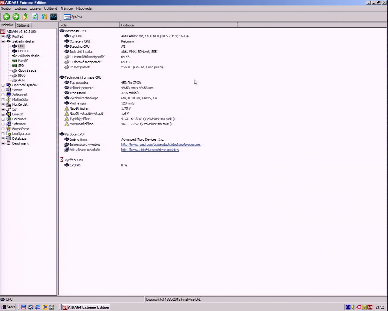Open the volume speaker tray icon
Viewport: 388px width, 311px height.
click(353, 307)
